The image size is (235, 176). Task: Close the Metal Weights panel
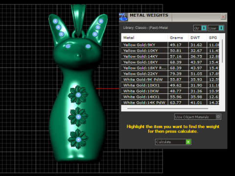pos(223,17)
